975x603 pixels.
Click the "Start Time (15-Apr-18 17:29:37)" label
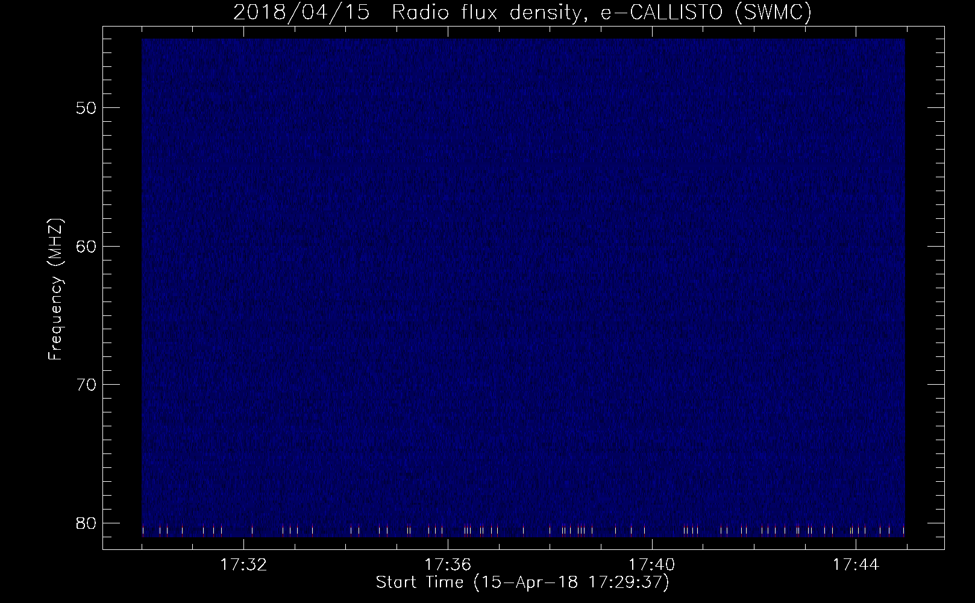click(522, 582)
